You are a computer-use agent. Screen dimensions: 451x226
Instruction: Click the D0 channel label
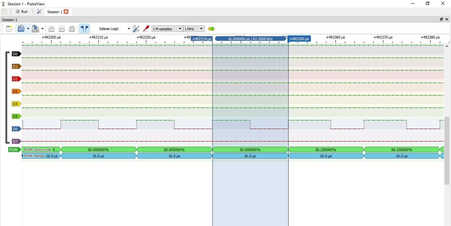point(16,54)
